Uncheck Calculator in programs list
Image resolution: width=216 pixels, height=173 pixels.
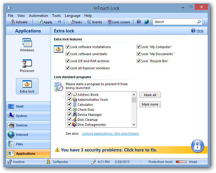click(69, 104)
